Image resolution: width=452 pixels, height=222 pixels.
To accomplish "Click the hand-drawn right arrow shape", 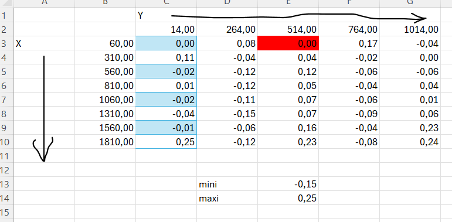I will pos(298,18).
